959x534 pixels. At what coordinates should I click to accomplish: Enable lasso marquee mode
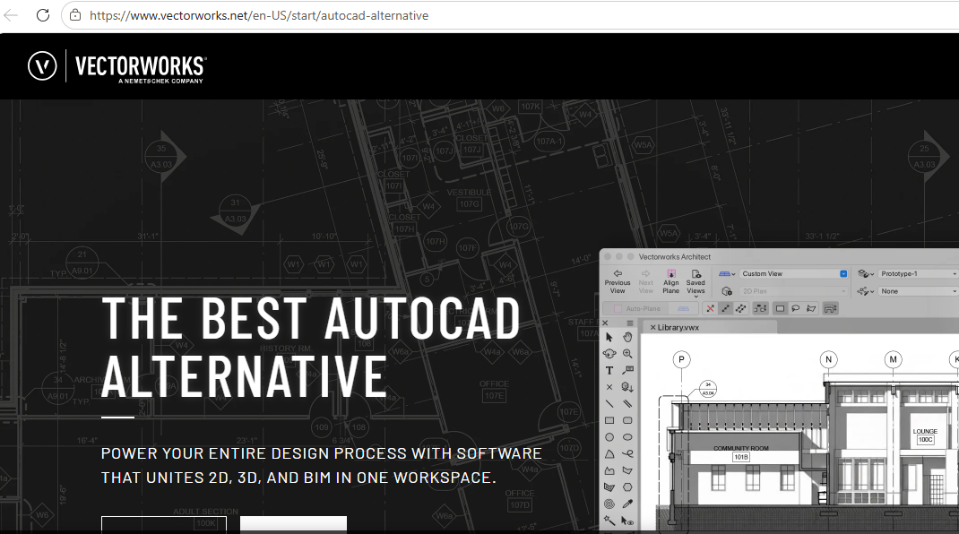click(x=796, y=309)
